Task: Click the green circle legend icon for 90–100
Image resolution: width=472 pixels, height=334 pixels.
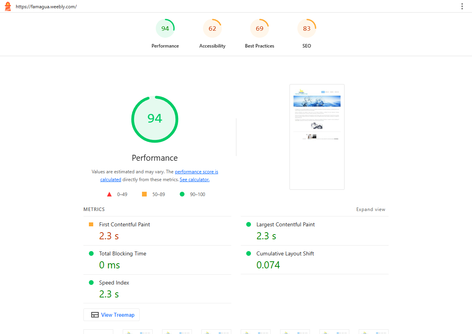Action: point(182,194)
